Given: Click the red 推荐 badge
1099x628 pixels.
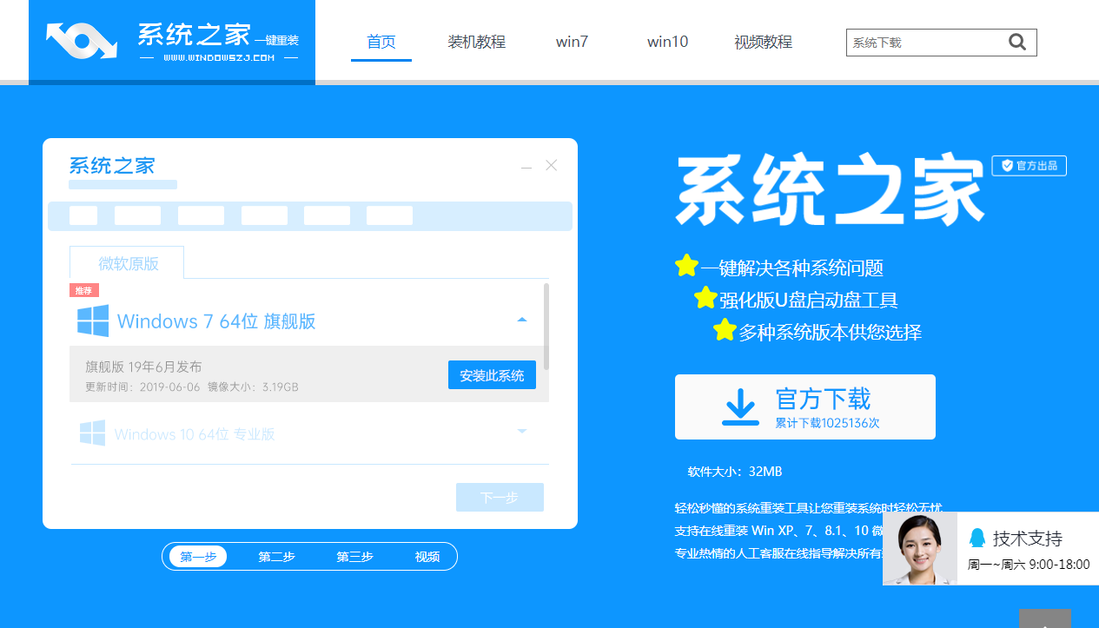Looking at the screenshot, I should coord(84,290).
